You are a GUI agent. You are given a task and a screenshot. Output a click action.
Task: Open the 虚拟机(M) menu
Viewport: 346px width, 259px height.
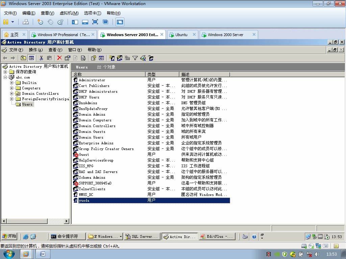69,13
